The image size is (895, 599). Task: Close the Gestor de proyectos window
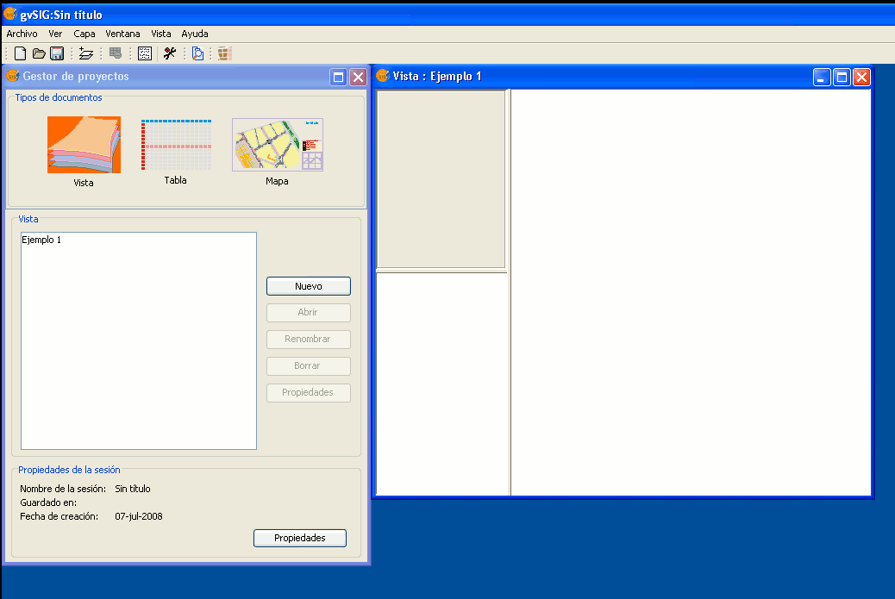point(358,77)
